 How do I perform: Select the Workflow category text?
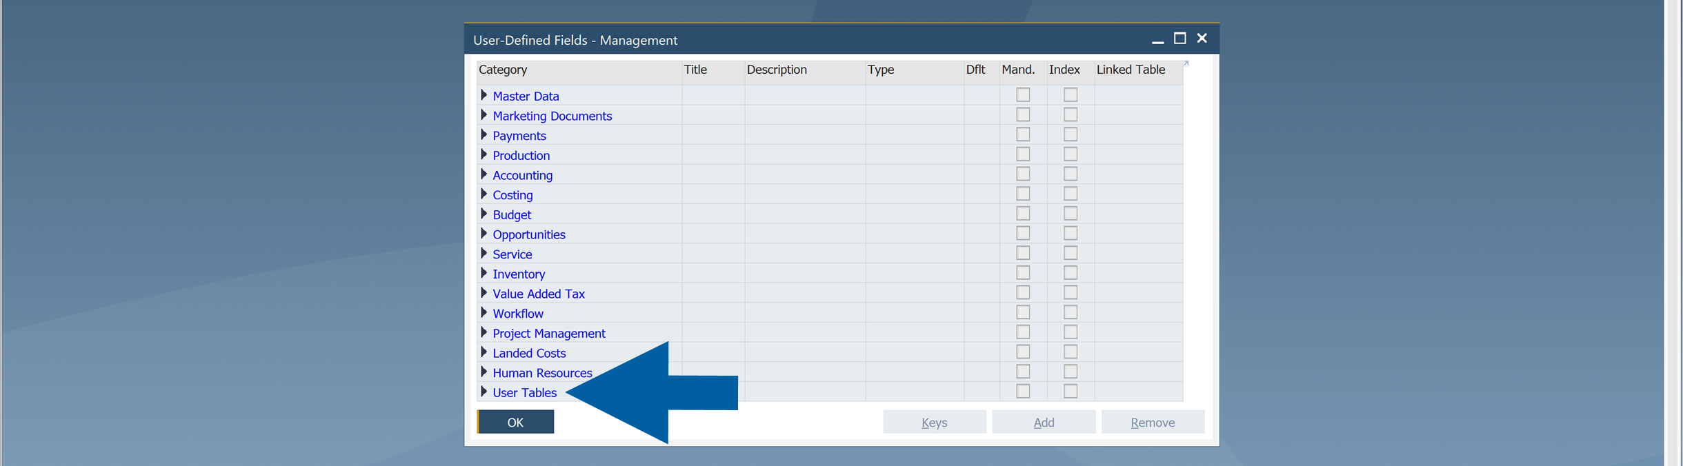[x=518, y=314]
